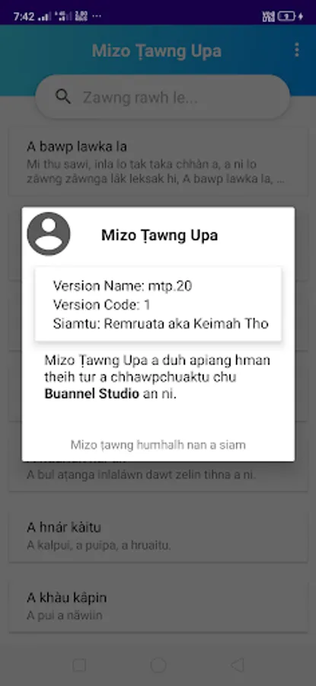Tap the 7:42 clock in status bar
The width and height of the screenshot is (316, 686).
coord(23,17)
